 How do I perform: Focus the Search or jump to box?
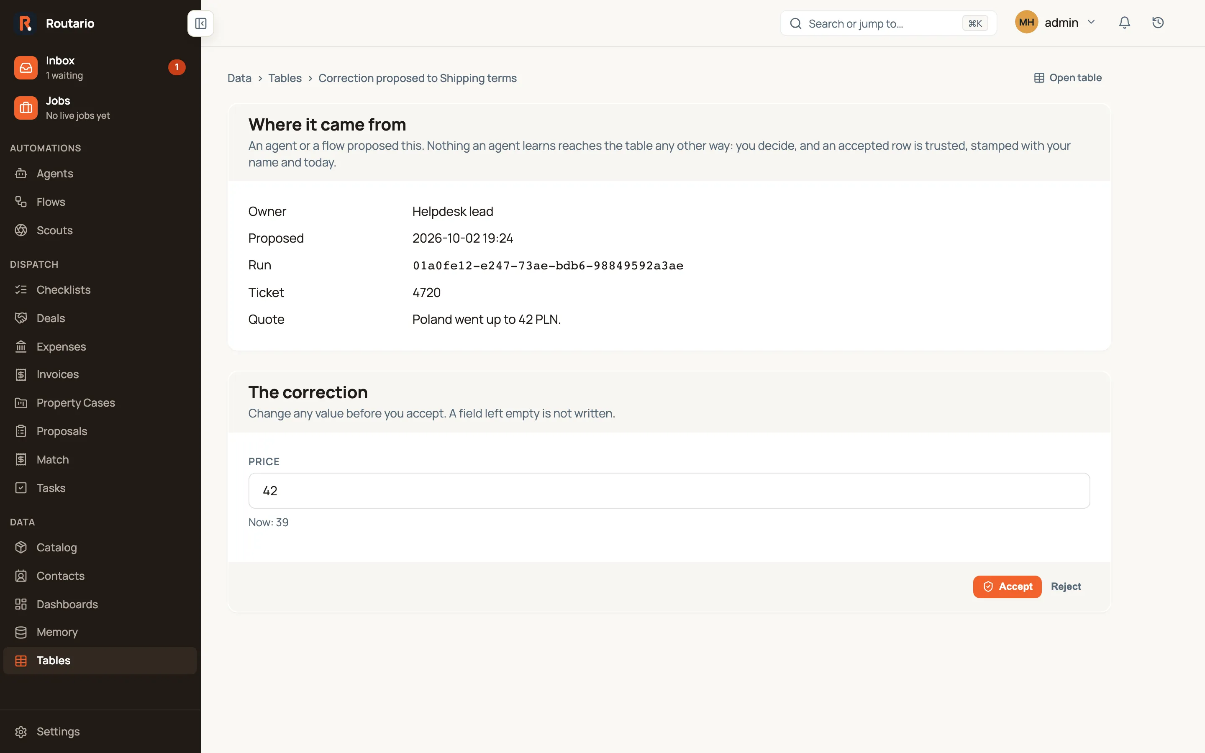[x=888, y=23]
